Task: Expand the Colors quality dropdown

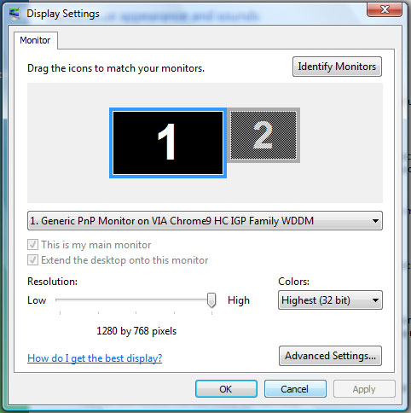Action: [x=330, y=300]
